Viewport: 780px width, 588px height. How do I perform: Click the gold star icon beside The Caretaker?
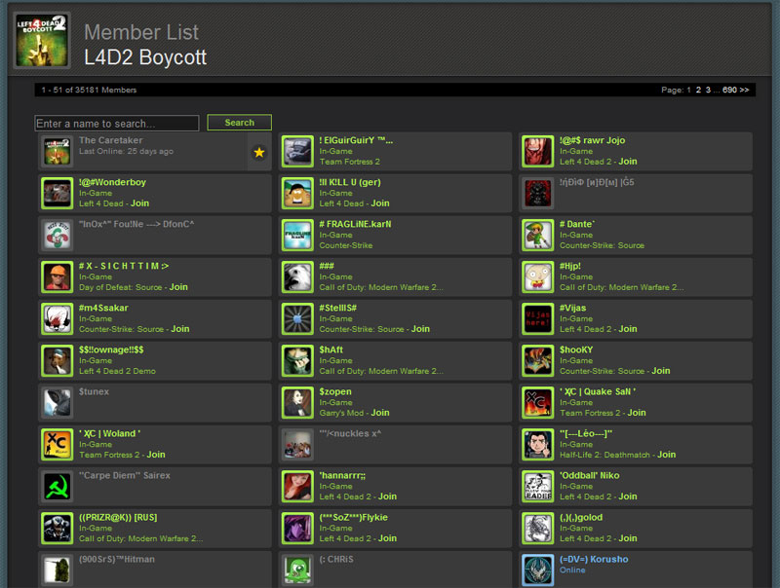[259, 152]
